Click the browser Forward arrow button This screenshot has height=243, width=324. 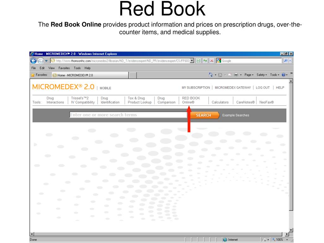40,61
